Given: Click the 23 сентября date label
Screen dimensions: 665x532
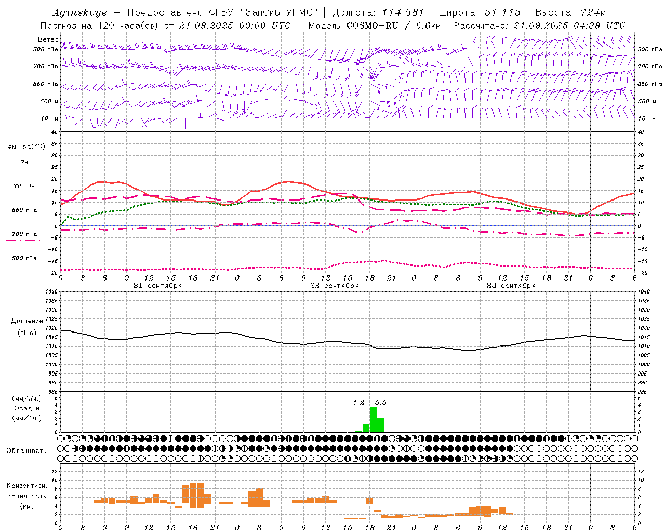Looking at the screenshot, I should coord(511,285).
